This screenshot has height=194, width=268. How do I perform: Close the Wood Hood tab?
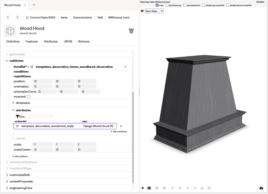point(25,5)
